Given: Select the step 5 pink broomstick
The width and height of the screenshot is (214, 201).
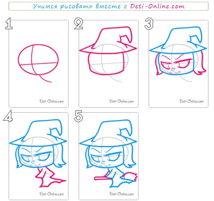Looking at the screenshot, I should 116,176.
